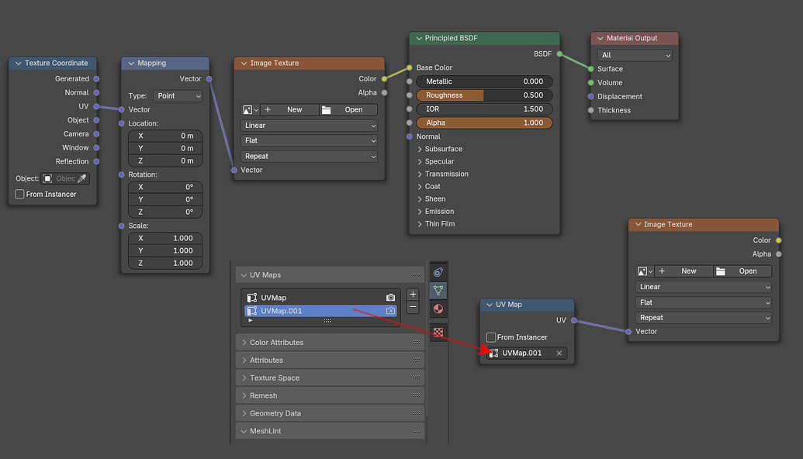Click Open button in first Image Texture
The height and width of the screenshot is (459, 803).
(x=349, y=109)
